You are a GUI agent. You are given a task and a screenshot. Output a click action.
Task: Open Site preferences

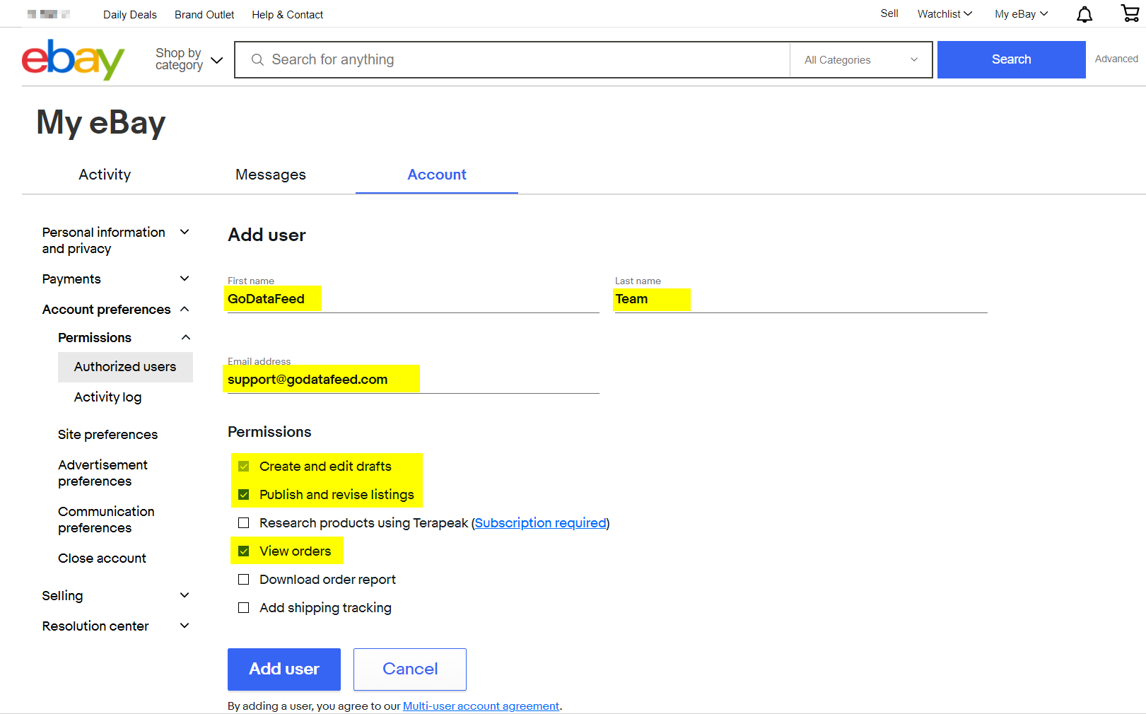point(107,435)
